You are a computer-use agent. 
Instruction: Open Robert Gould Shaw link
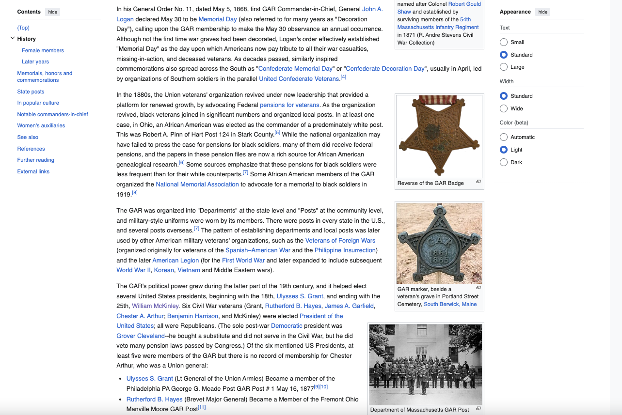[439, 8]
